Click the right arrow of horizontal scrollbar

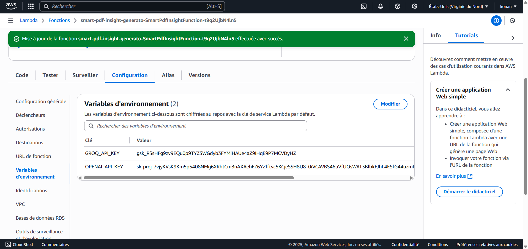coord(411,178)
